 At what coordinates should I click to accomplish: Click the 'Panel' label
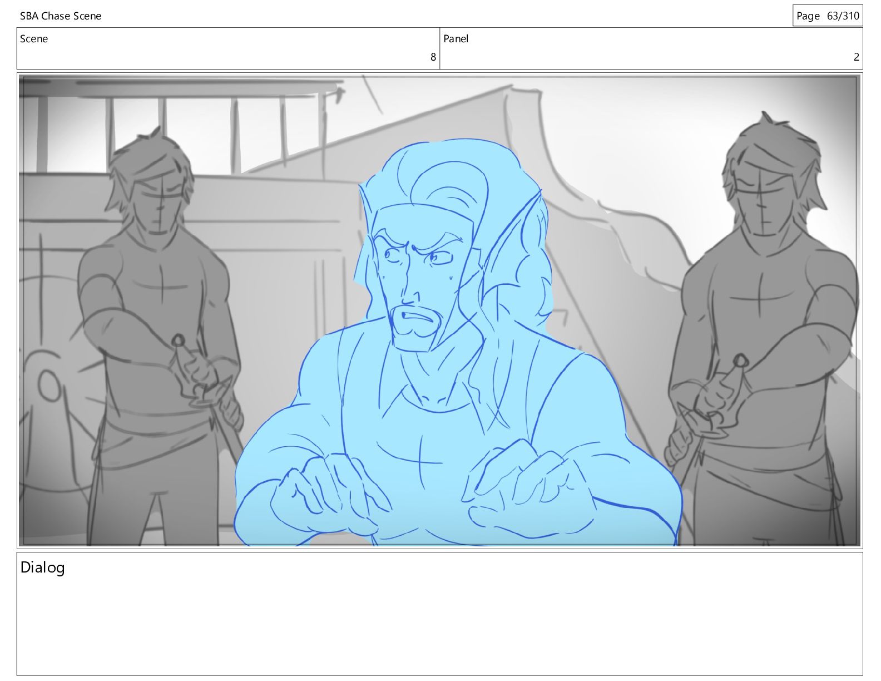click(x=456, y=38)
